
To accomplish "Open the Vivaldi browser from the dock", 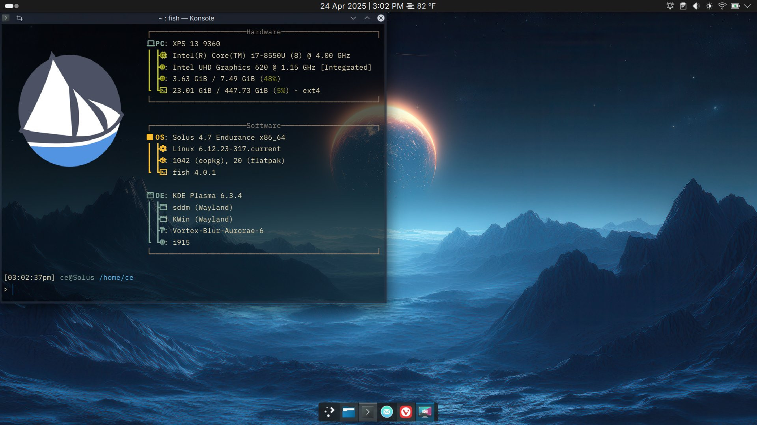I will click(406, 412).
